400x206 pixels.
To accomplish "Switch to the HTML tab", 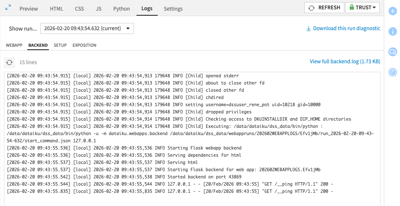I will tap(57, 8).
